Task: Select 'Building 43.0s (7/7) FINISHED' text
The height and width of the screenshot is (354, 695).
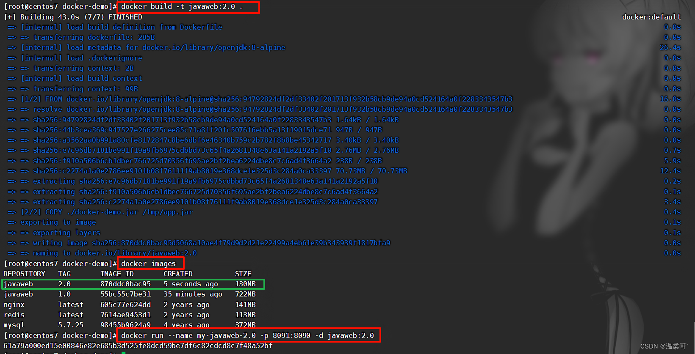Action: 81,17
